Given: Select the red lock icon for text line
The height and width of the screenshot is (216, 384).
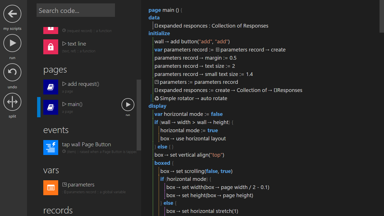Looking at the screenshot, I should point(51,47).
